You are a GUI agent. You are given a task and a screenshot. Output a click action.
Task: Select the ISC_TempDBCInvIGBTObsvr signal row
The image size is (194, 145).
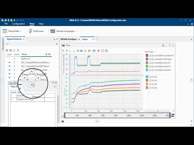pos(29,66)
